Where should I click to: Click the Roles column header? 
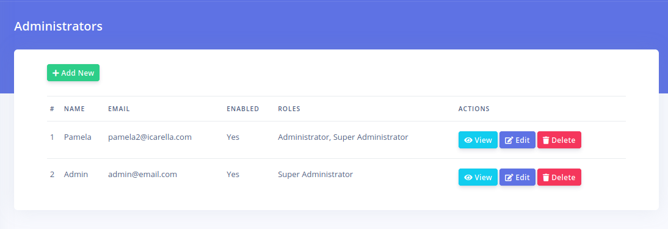tap(289, 109)
